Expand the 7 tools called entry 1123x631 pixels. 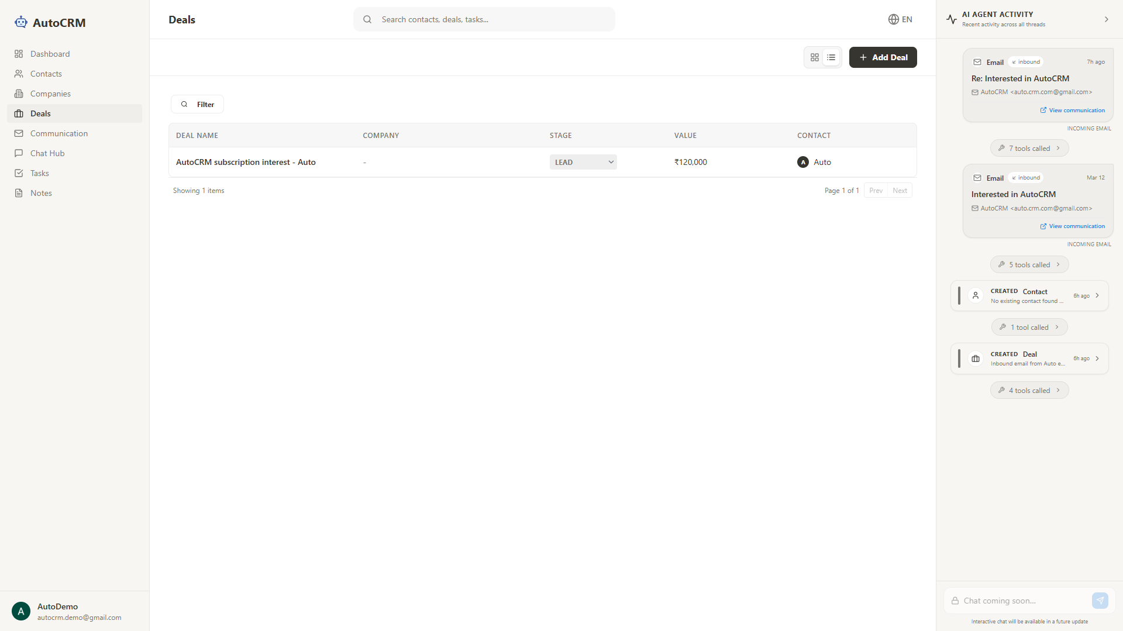[x=1029, y=149]
